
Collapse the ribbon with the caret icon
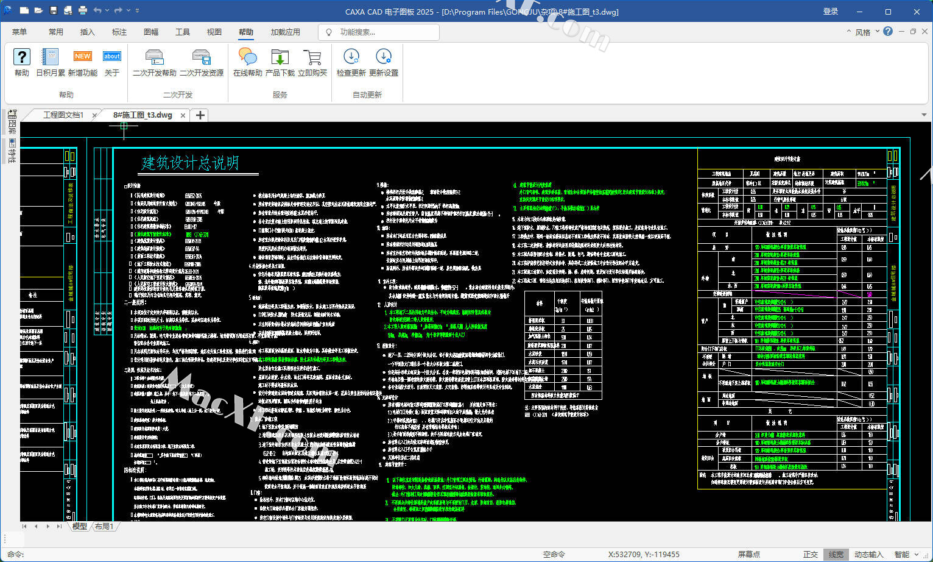848,32
